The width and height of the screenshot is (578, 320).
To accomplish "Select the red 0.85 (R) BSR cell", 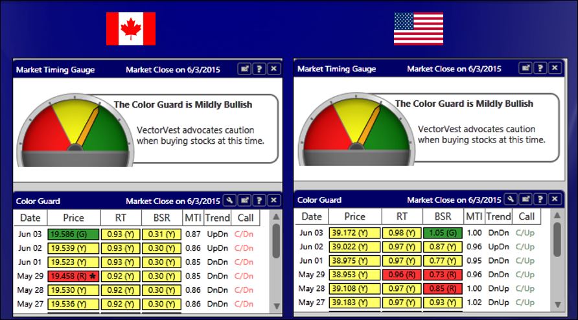I will tap(443, 289).
